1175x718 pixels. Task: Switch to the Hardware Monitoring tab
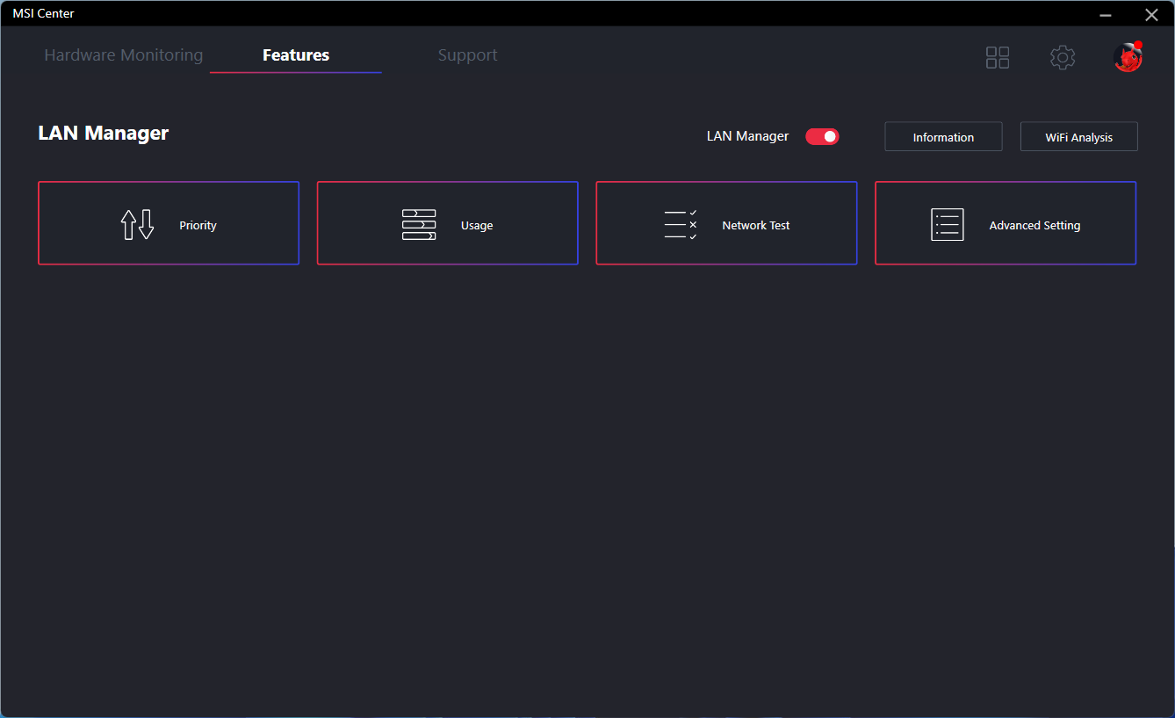tap(124, 55)
